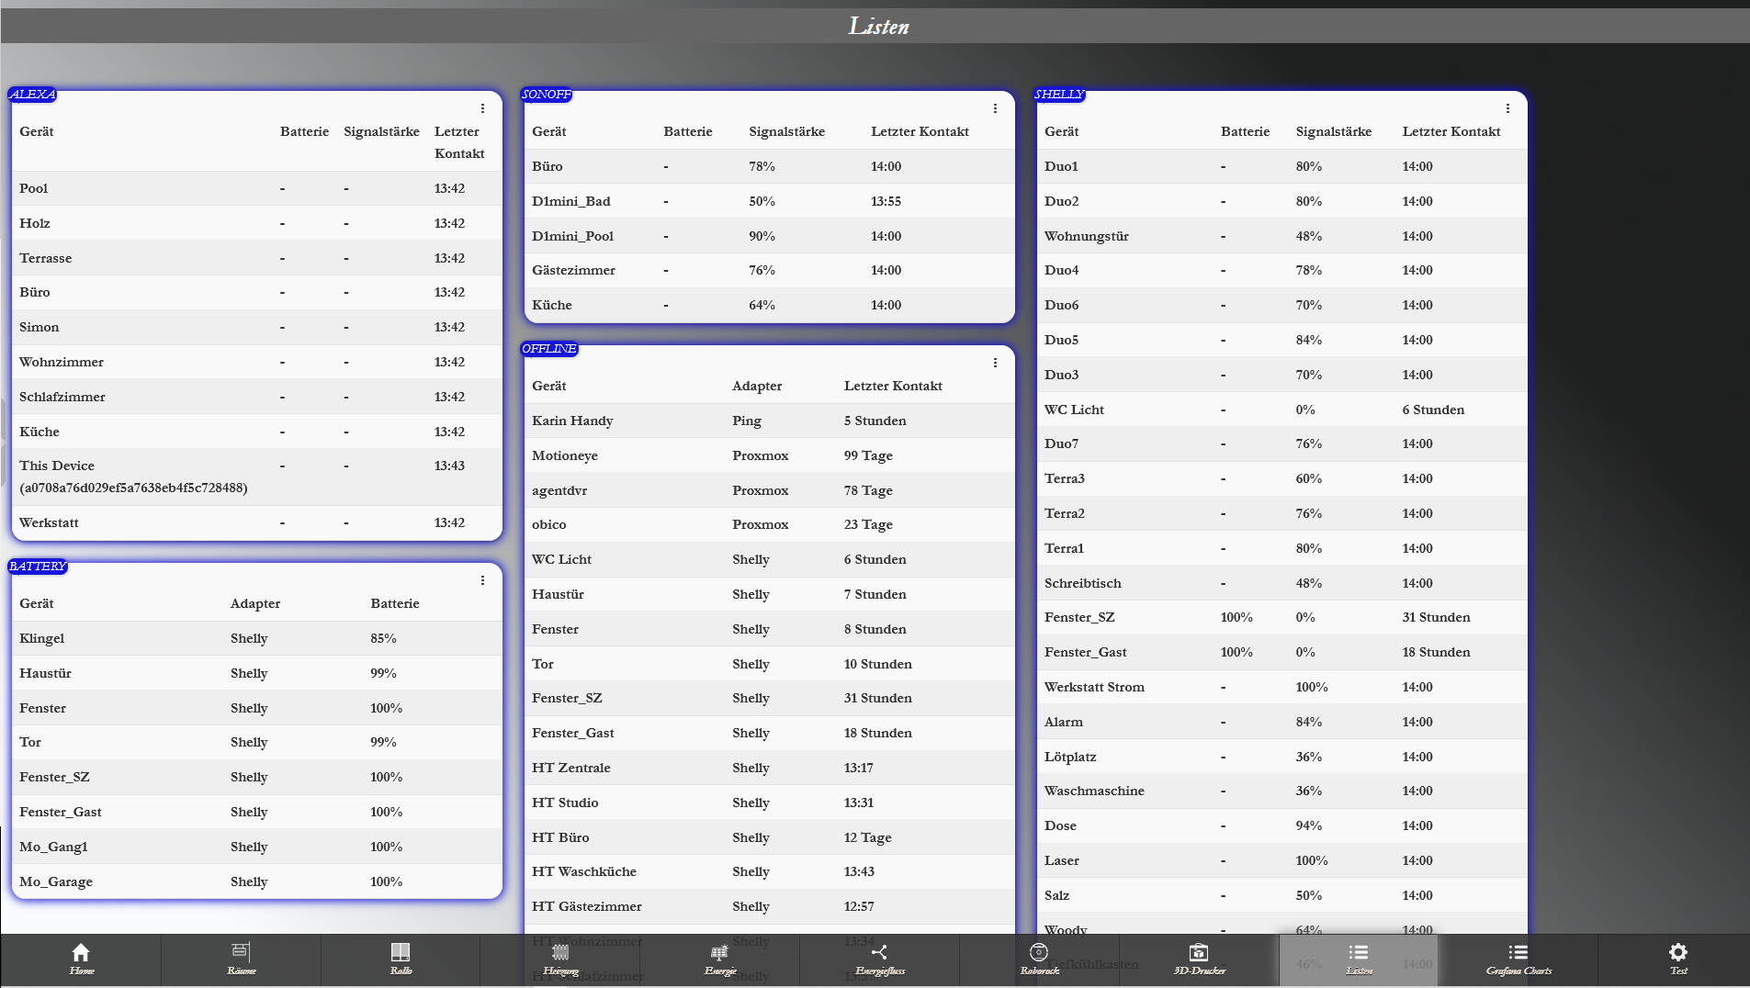Open the BATTERY card options menu

(x=482, y=580)
